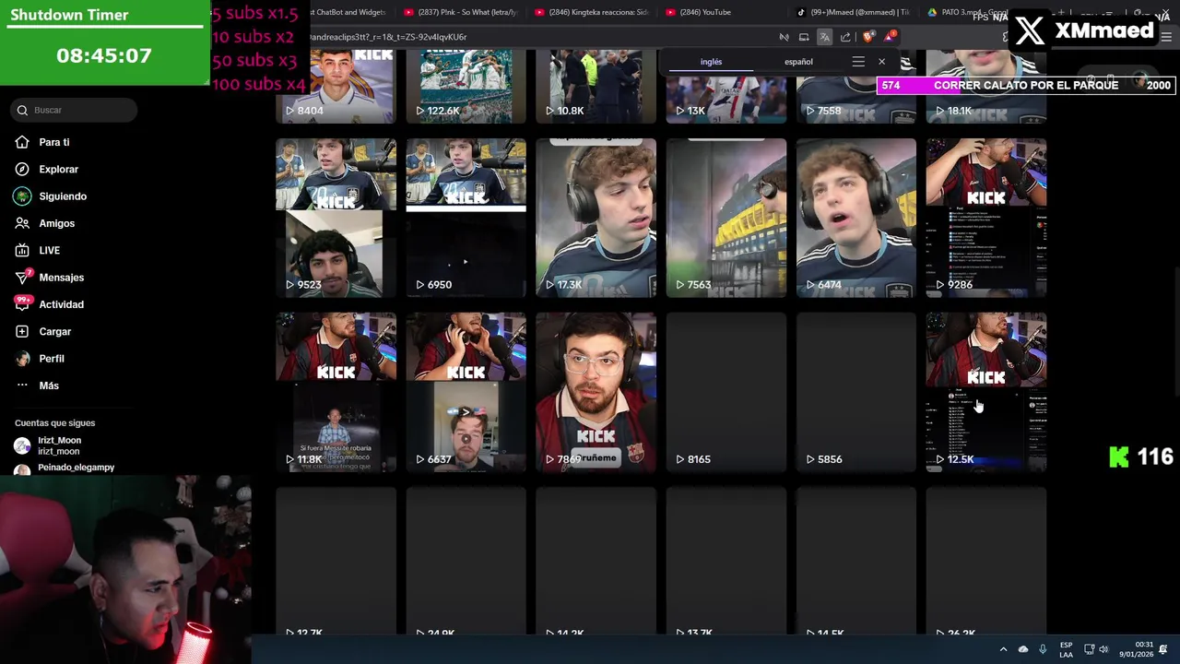Open the video with 9286 views

tap(985, 218)
